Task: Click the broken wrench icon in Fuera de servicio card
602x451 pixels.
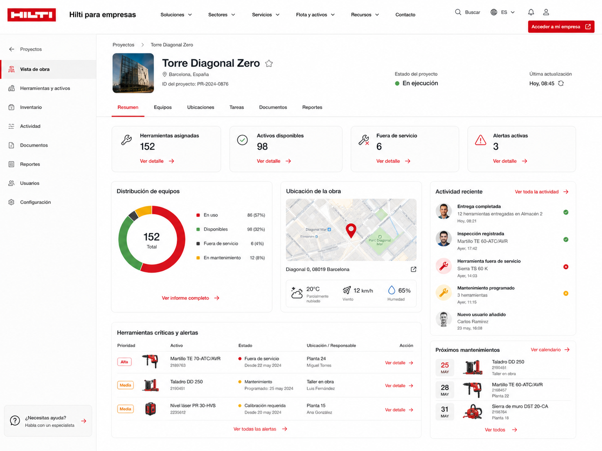Action: coord(364,140)
